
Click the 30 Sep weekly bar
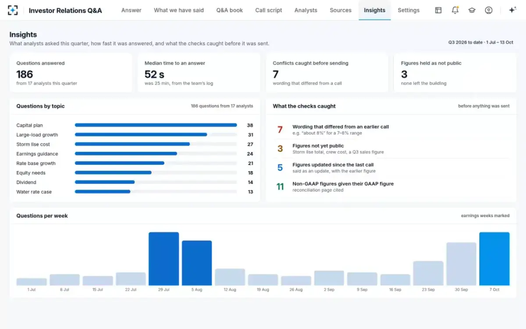[461, 264]
